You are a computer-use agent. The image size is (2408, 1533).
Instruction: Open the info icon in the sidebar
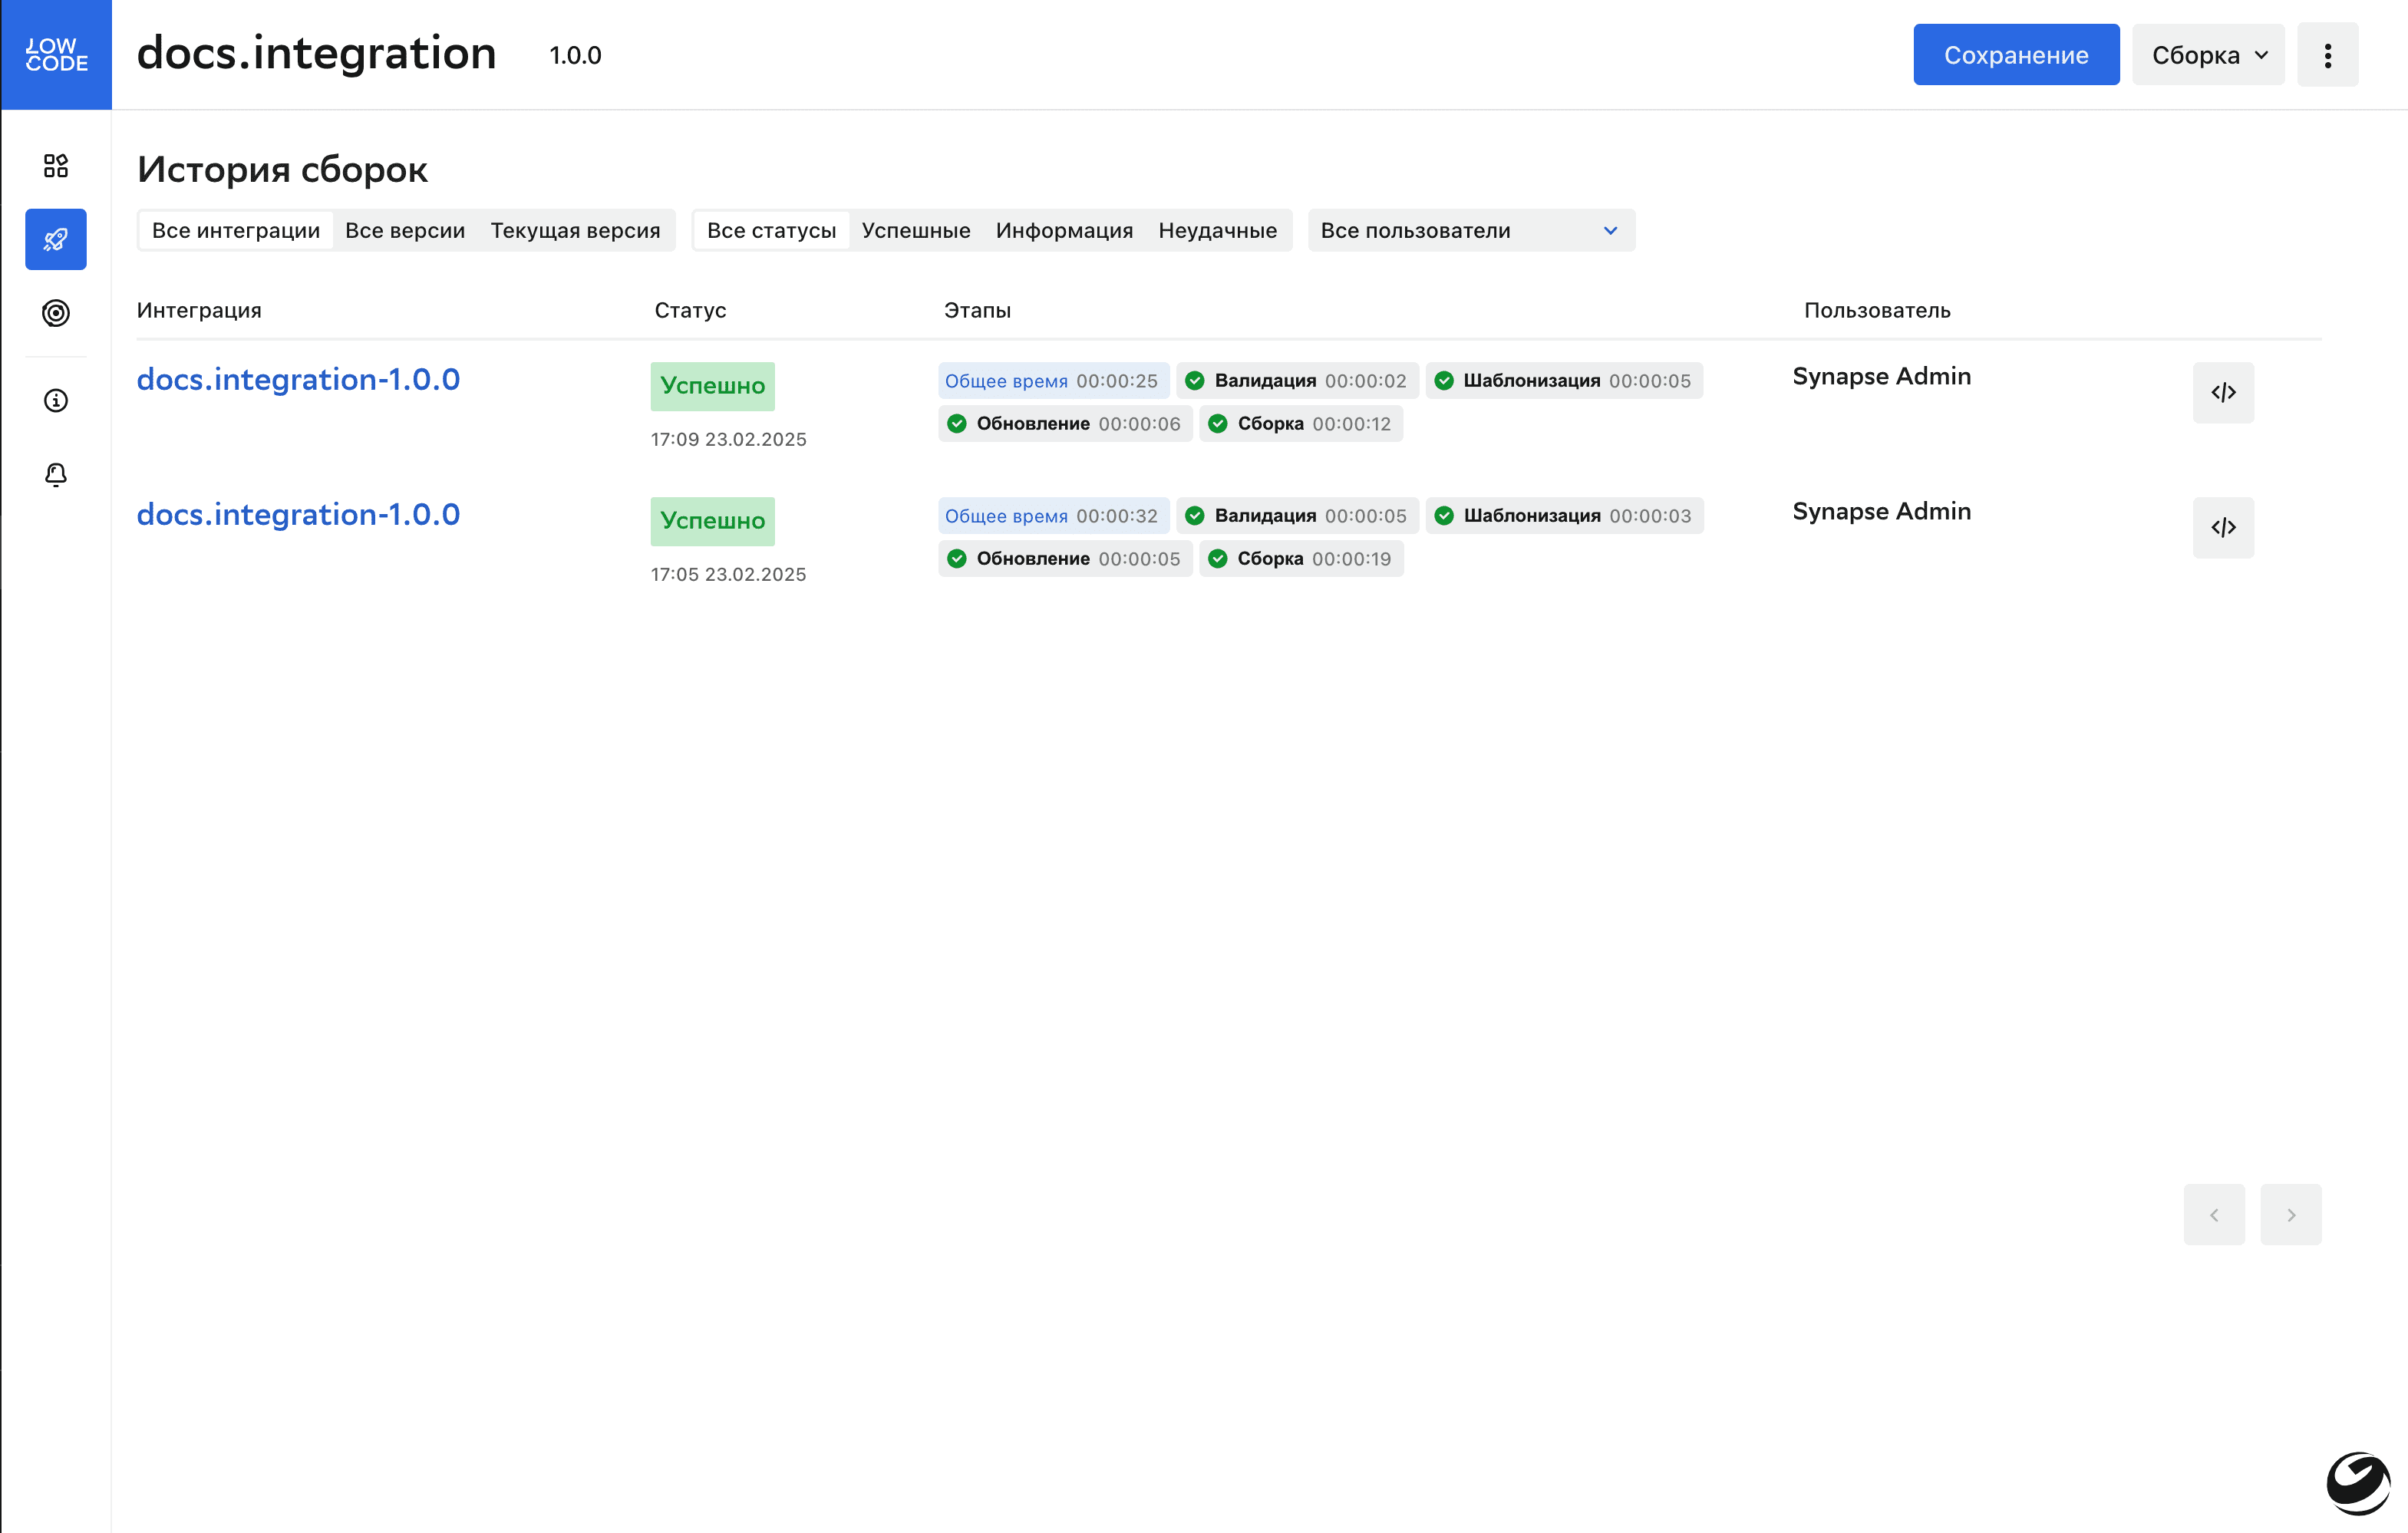56,400
